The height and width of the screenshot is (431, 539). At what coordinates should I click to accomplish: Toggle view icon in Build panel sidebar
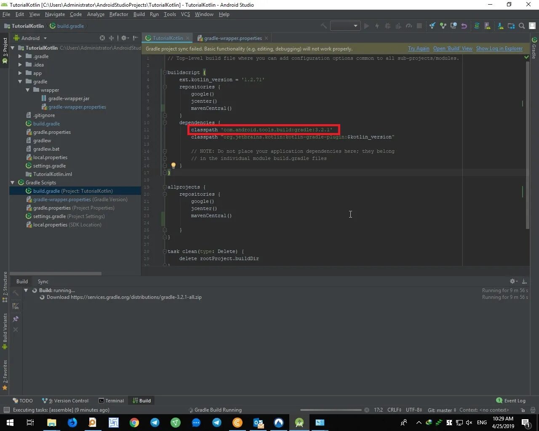tap(16, 306)
